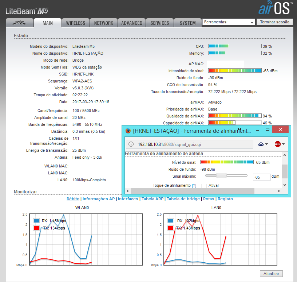This screenshot has width=297, height=282.
Task: Enable the Toque de alinhamento Ativar checkbox
Action: 204,186
